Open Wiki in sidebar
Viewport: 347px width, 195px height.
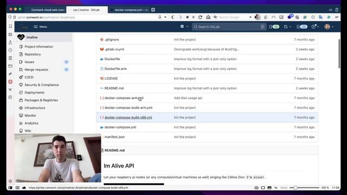pyautogui.click(x=28, y=131)
